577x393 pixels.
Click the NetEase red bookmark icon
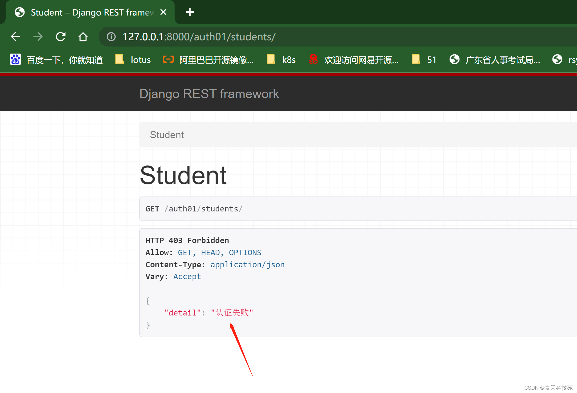pyautogui.click(x=313, y=59)
